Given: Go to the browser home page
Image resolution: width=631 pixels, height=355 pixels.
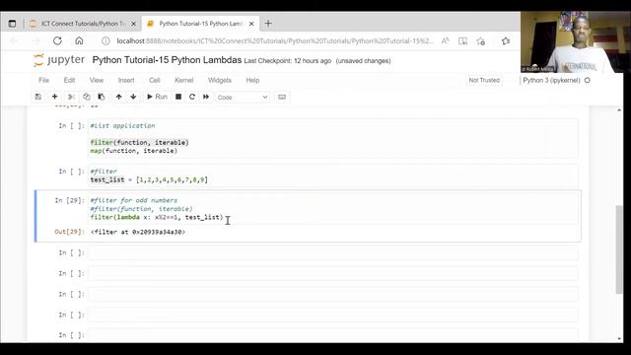Looking at the screenshot, I should [x=79, y=40].
